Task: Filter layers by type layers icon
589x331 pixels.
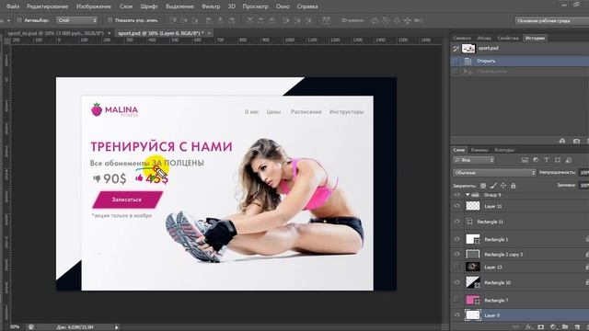Action: click(547, 160)
